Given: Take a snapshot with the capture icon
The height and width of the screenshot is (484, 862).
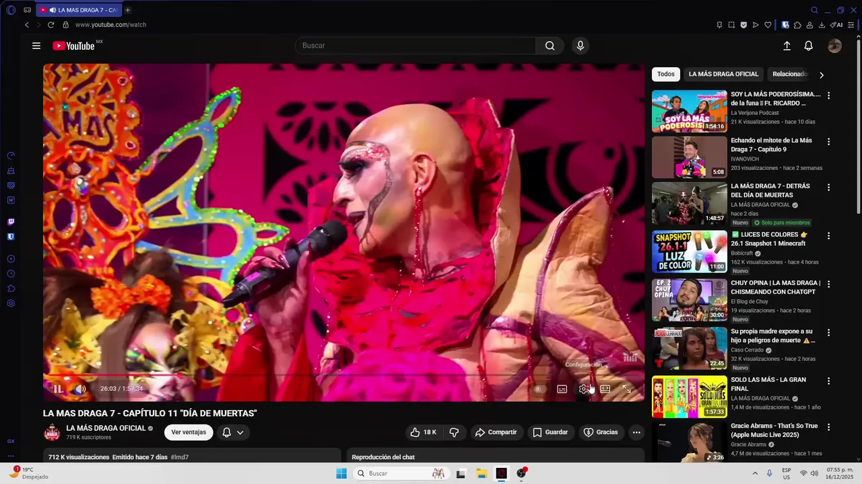Looking at the screenshot, I should coord(731,25).
